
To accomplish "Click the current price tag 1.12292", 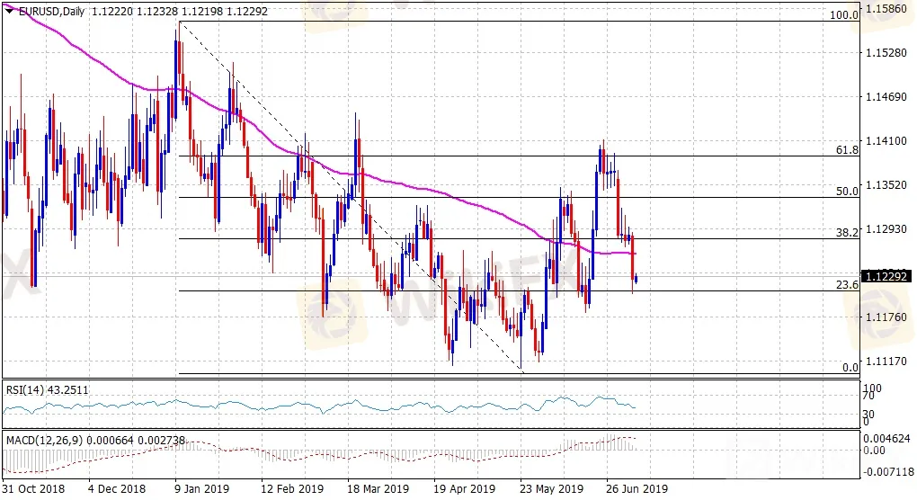I will 887,276.
